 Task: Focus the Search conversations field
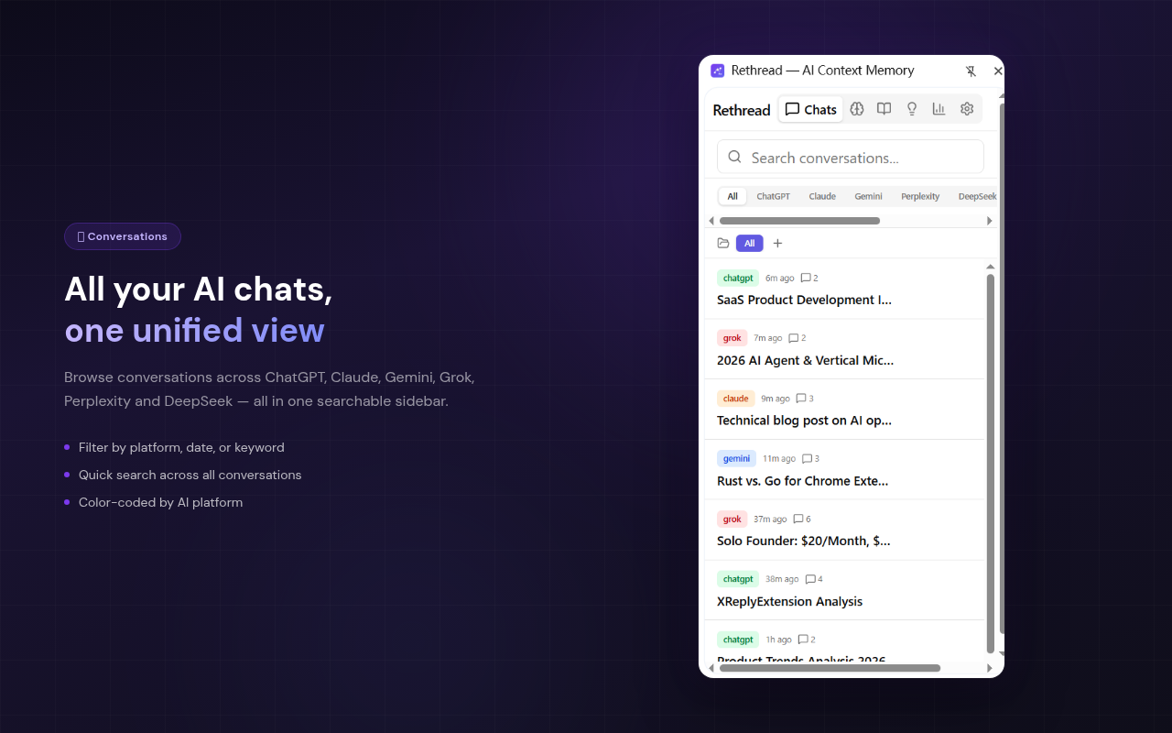tap(851, 157)
